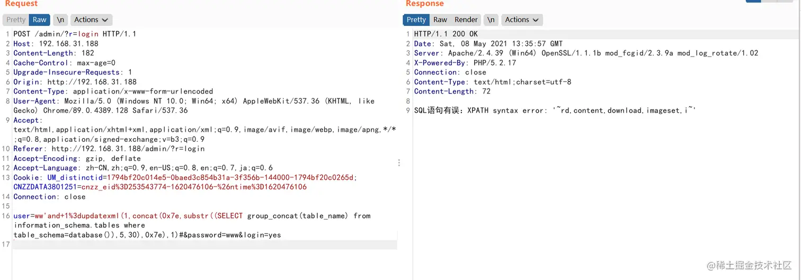Click the request line "POST /admin/?r=login HTTP/1.1"

point(75,34)
